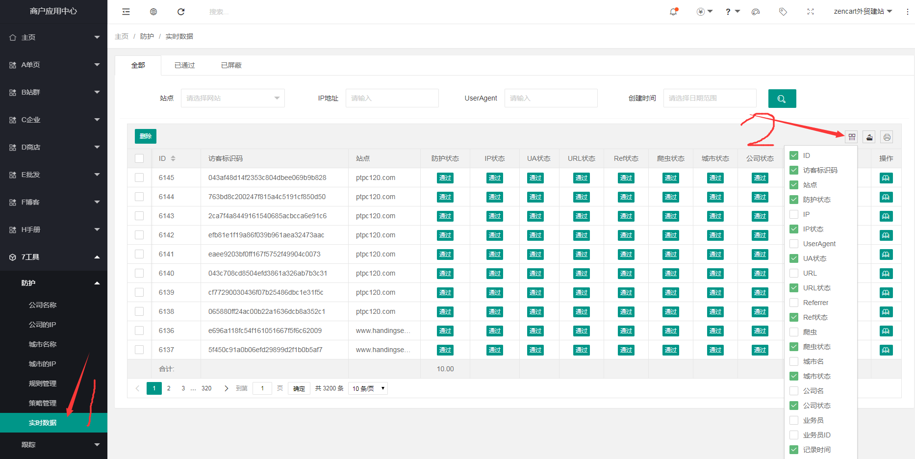This screenshot has height=459, width=915.
Task: Go to page 2 of results
Action: click(x=169, y=388)
